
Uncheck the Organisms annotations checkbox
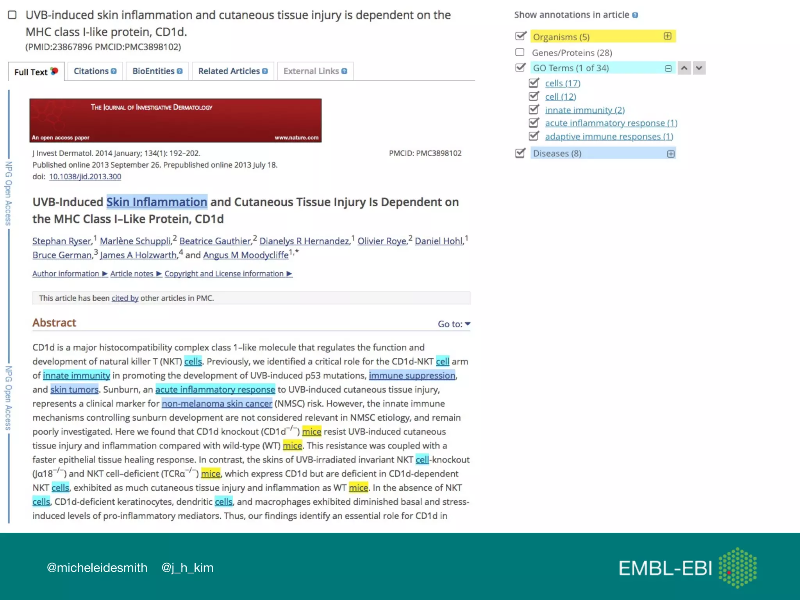[x=520, y=36]
